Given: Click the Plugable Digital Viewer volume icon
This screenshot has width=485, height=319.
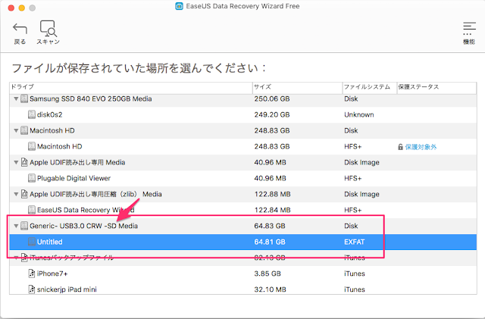Looking at the screenshot, I should [x=32, y=178].
